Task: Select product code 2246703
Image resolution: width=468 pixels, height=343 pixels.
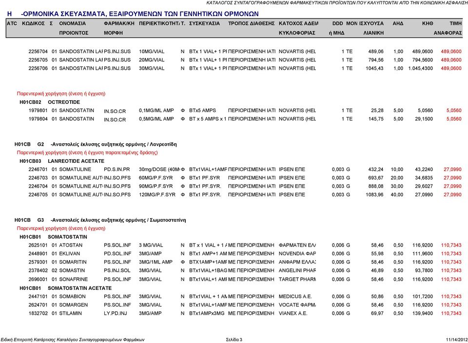Action: (x=38, y=178)
